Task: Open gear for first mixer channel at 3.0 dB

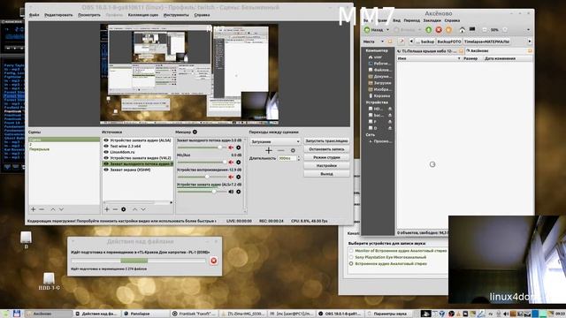Action: click(x=238, y=148)
